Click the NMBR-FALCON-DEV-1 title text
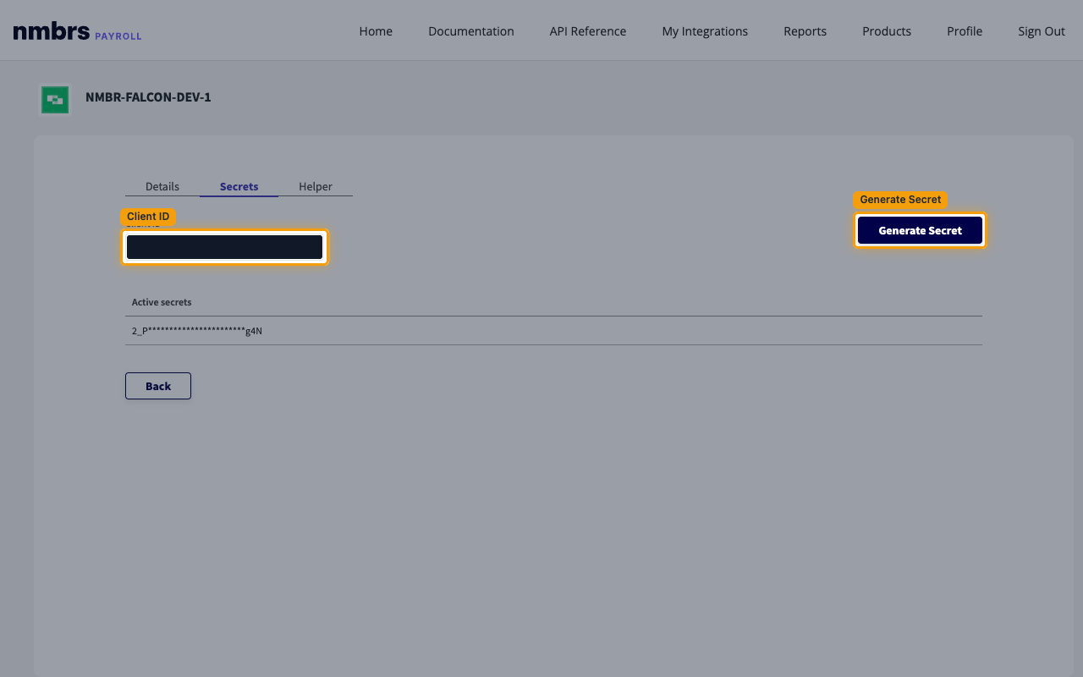This screenshot has width=1083, height=677. [x=148, y=97]
